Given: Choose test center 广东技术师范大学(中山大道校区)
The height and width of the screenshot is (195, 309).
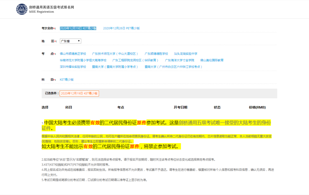Looking at the screenshot, I should coord(115,54).
